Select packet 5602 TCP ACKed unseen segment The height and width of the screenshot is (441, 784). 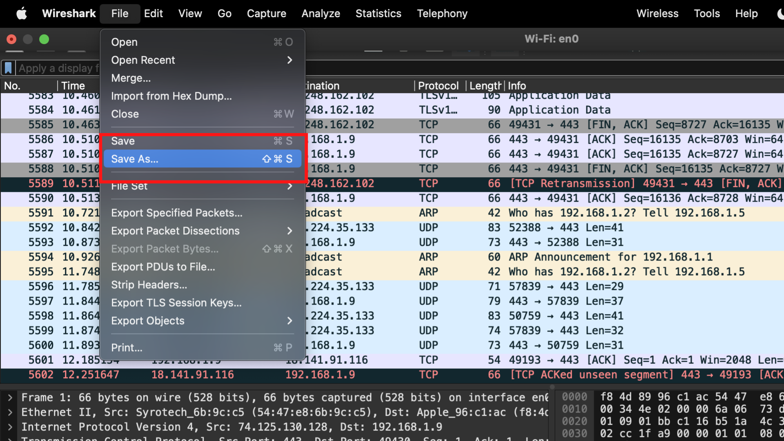point(392,374)
